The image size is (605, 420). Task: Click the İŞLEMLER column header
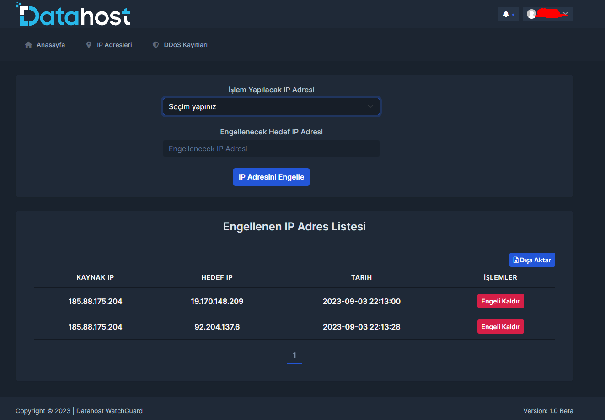(500, 277)
